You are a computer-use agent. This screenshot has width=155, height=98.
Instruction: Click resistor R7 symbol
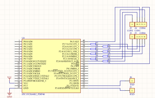coord(93,44)
